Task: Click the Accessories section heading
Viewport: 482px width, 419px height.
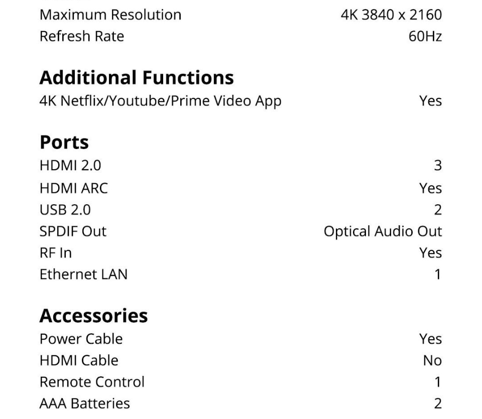Action: point(93,316)
